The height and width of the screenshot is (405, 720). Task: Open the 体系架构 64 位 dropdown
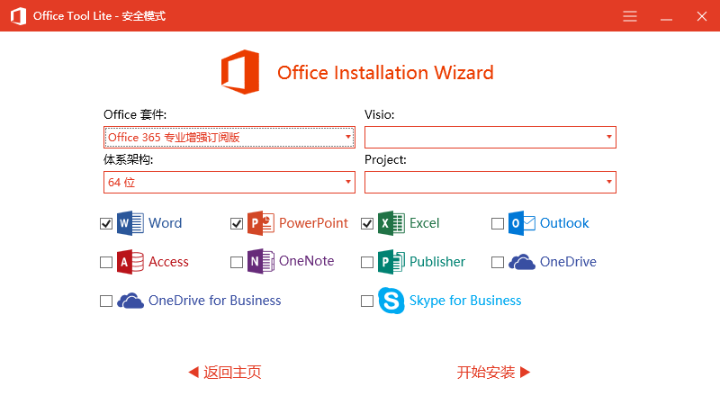pyautogui.click(x=229, y=183)
